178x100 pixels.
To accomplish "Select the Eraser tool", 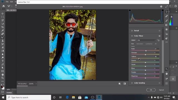I will click(x=3, y=47).
